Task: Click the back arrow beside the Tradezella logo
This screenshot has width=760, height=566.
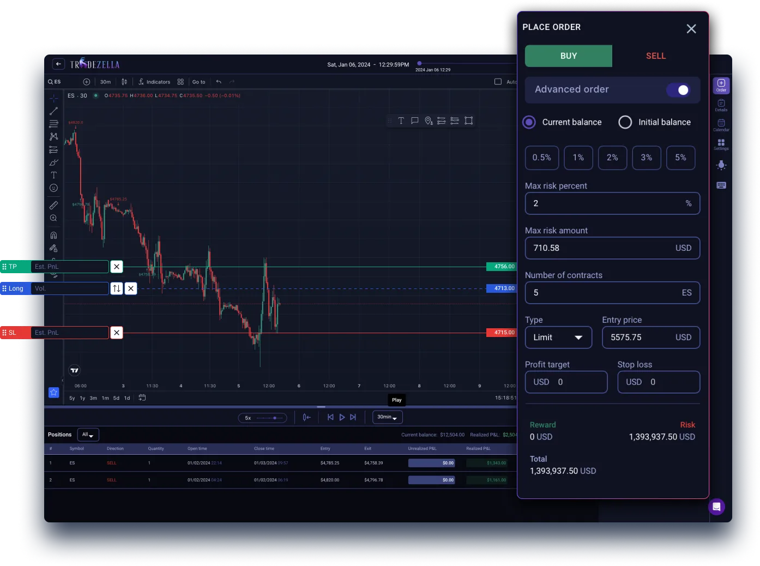Action: pos(58,64)
